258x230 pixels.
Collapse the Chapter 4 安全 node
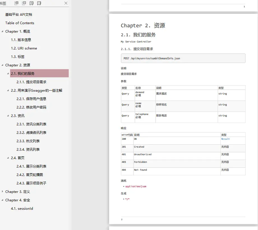[x=2, y=200]
